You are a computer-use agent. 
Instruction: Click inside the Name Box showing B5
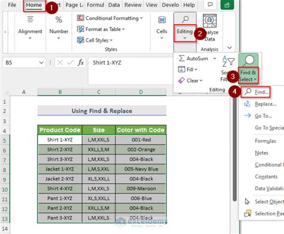(x=20, y=63)
